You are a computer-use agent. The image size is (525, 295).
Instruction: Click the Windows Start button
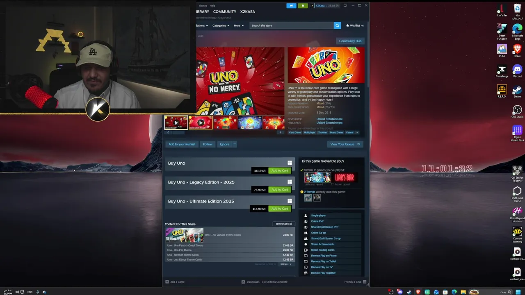coord(518,292)
